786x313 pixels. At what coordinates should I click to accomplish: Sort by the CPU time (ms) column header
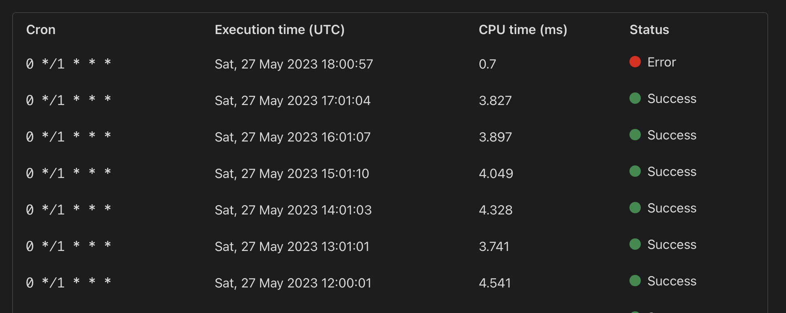coord(523,29)
